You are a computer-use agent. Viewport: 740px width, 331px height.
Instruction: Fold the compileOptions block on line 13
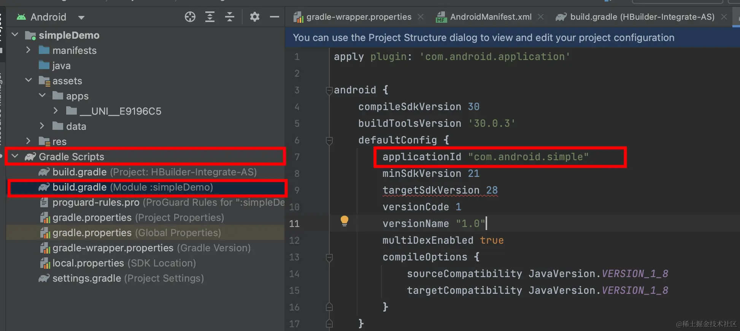pos(329,257)
